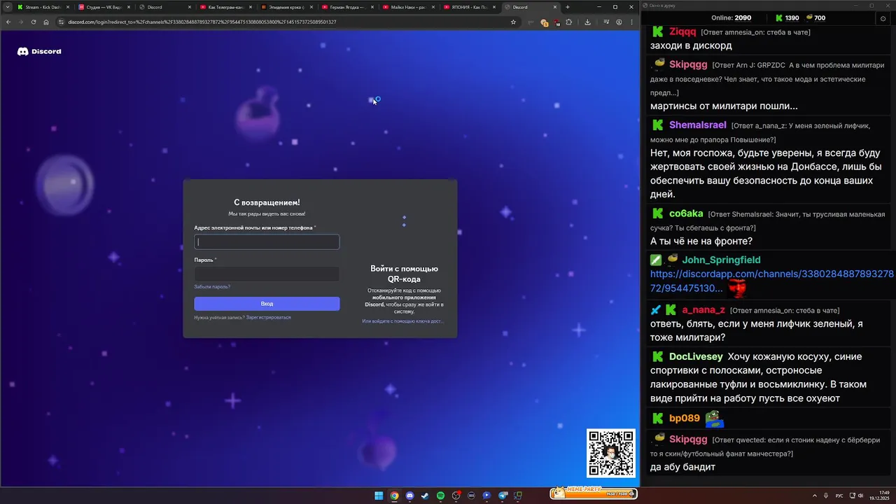Switch to the Эпидемия крэка tab
Screen dimensions: 896x504
286,7
